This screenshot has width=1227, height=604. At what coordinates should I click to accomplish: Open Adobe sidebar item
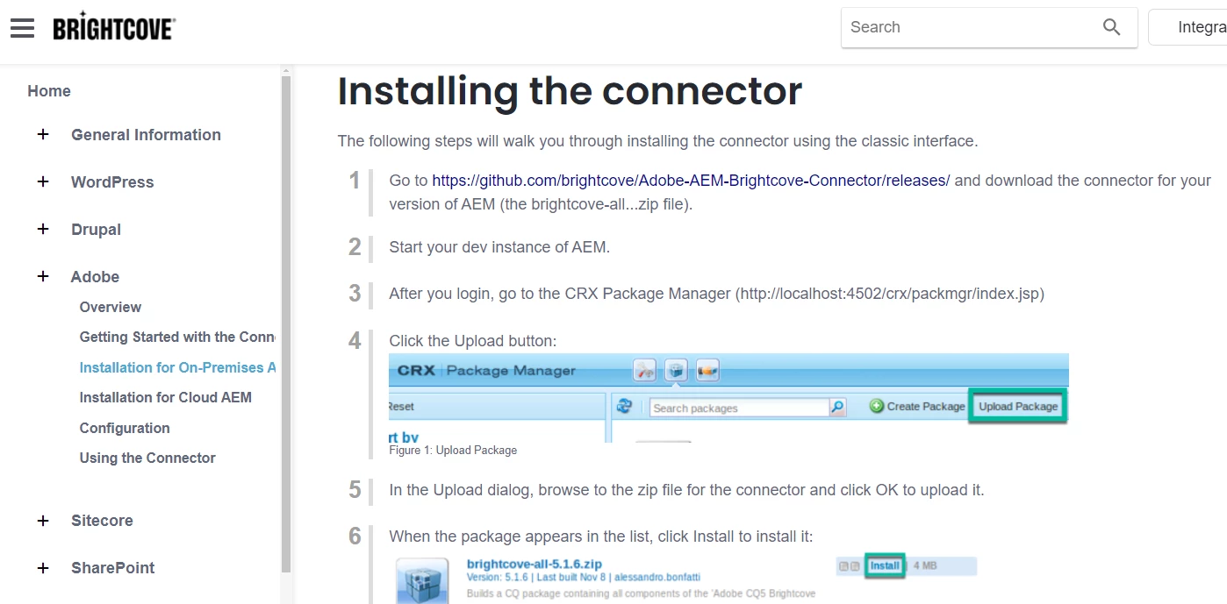click(x=95, y=277)
